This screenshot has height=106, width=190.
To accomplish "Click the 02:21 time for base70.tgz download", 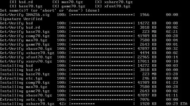I will point(172,32).
